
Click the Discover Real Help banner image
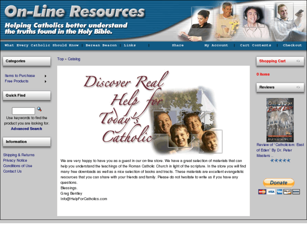coord(153,112)
